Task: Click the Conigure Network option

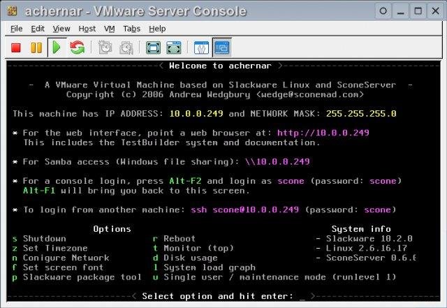Action: 61,258
